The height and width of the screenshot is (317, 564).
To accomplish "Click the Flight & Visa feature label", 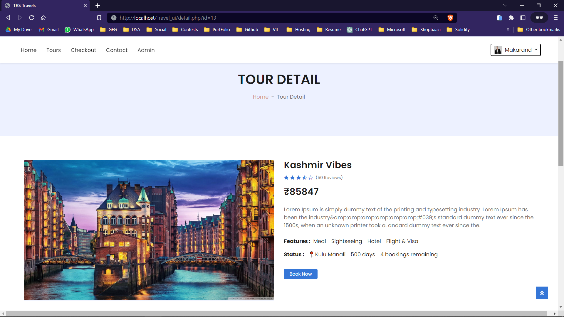I will 402,241.
